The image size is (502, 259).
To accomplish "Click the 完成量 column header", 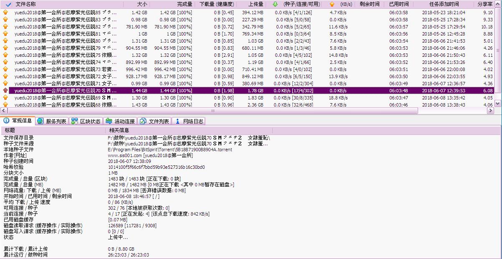I will [x=184, y=4].
